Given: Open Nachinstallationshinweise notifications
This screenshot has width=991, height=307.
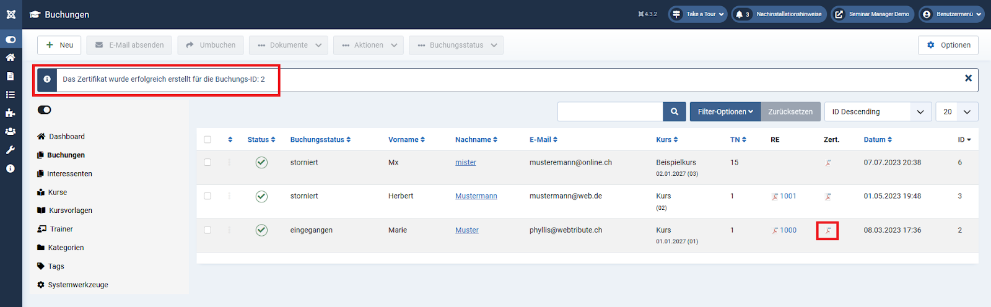Looking at the screenshot, I should click(x=779, y=14).
